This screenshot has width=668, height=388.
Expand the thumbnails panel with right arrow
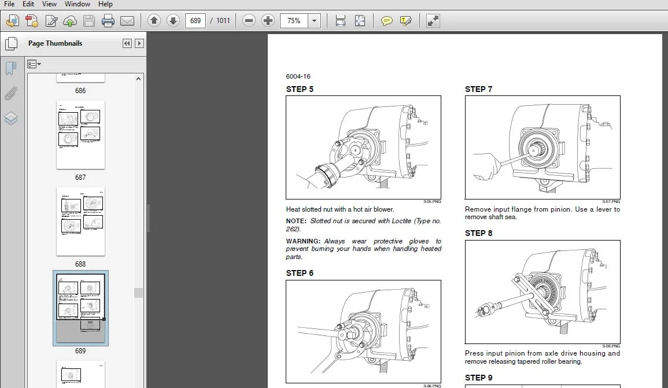click(139, 43)
